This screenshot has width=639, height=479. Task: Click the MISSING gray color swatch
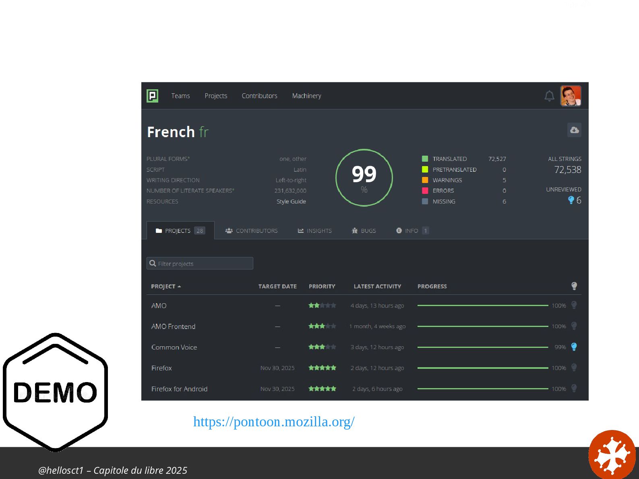click(425, 201)
